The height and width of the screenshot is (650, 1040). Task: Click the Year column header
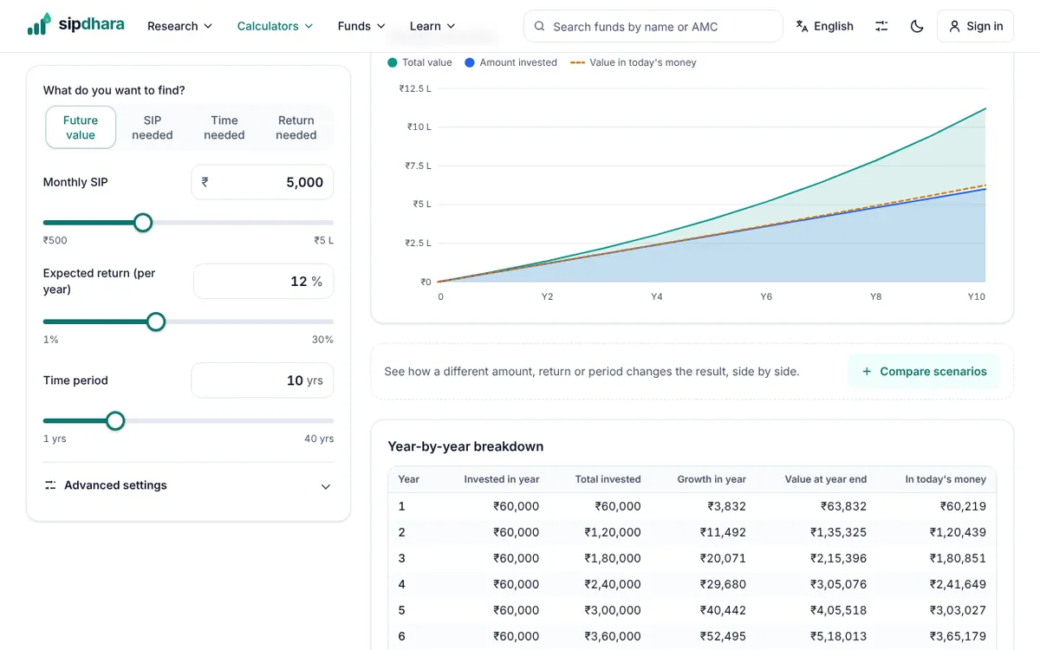(409, 479)
